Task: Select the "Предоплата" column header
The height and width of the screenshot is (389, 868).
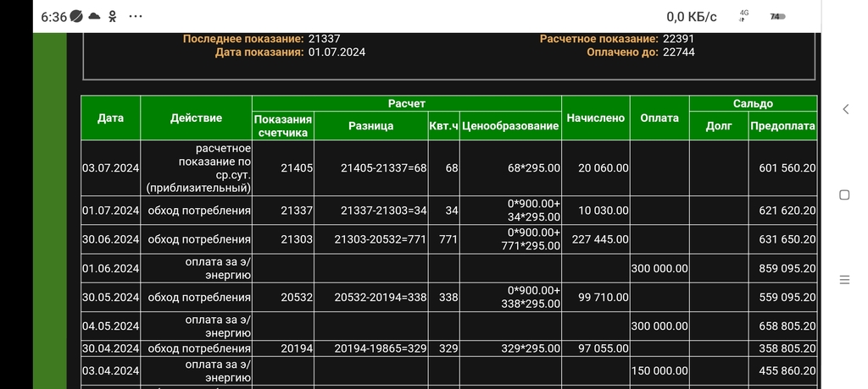Action: [x=782, y=126]
